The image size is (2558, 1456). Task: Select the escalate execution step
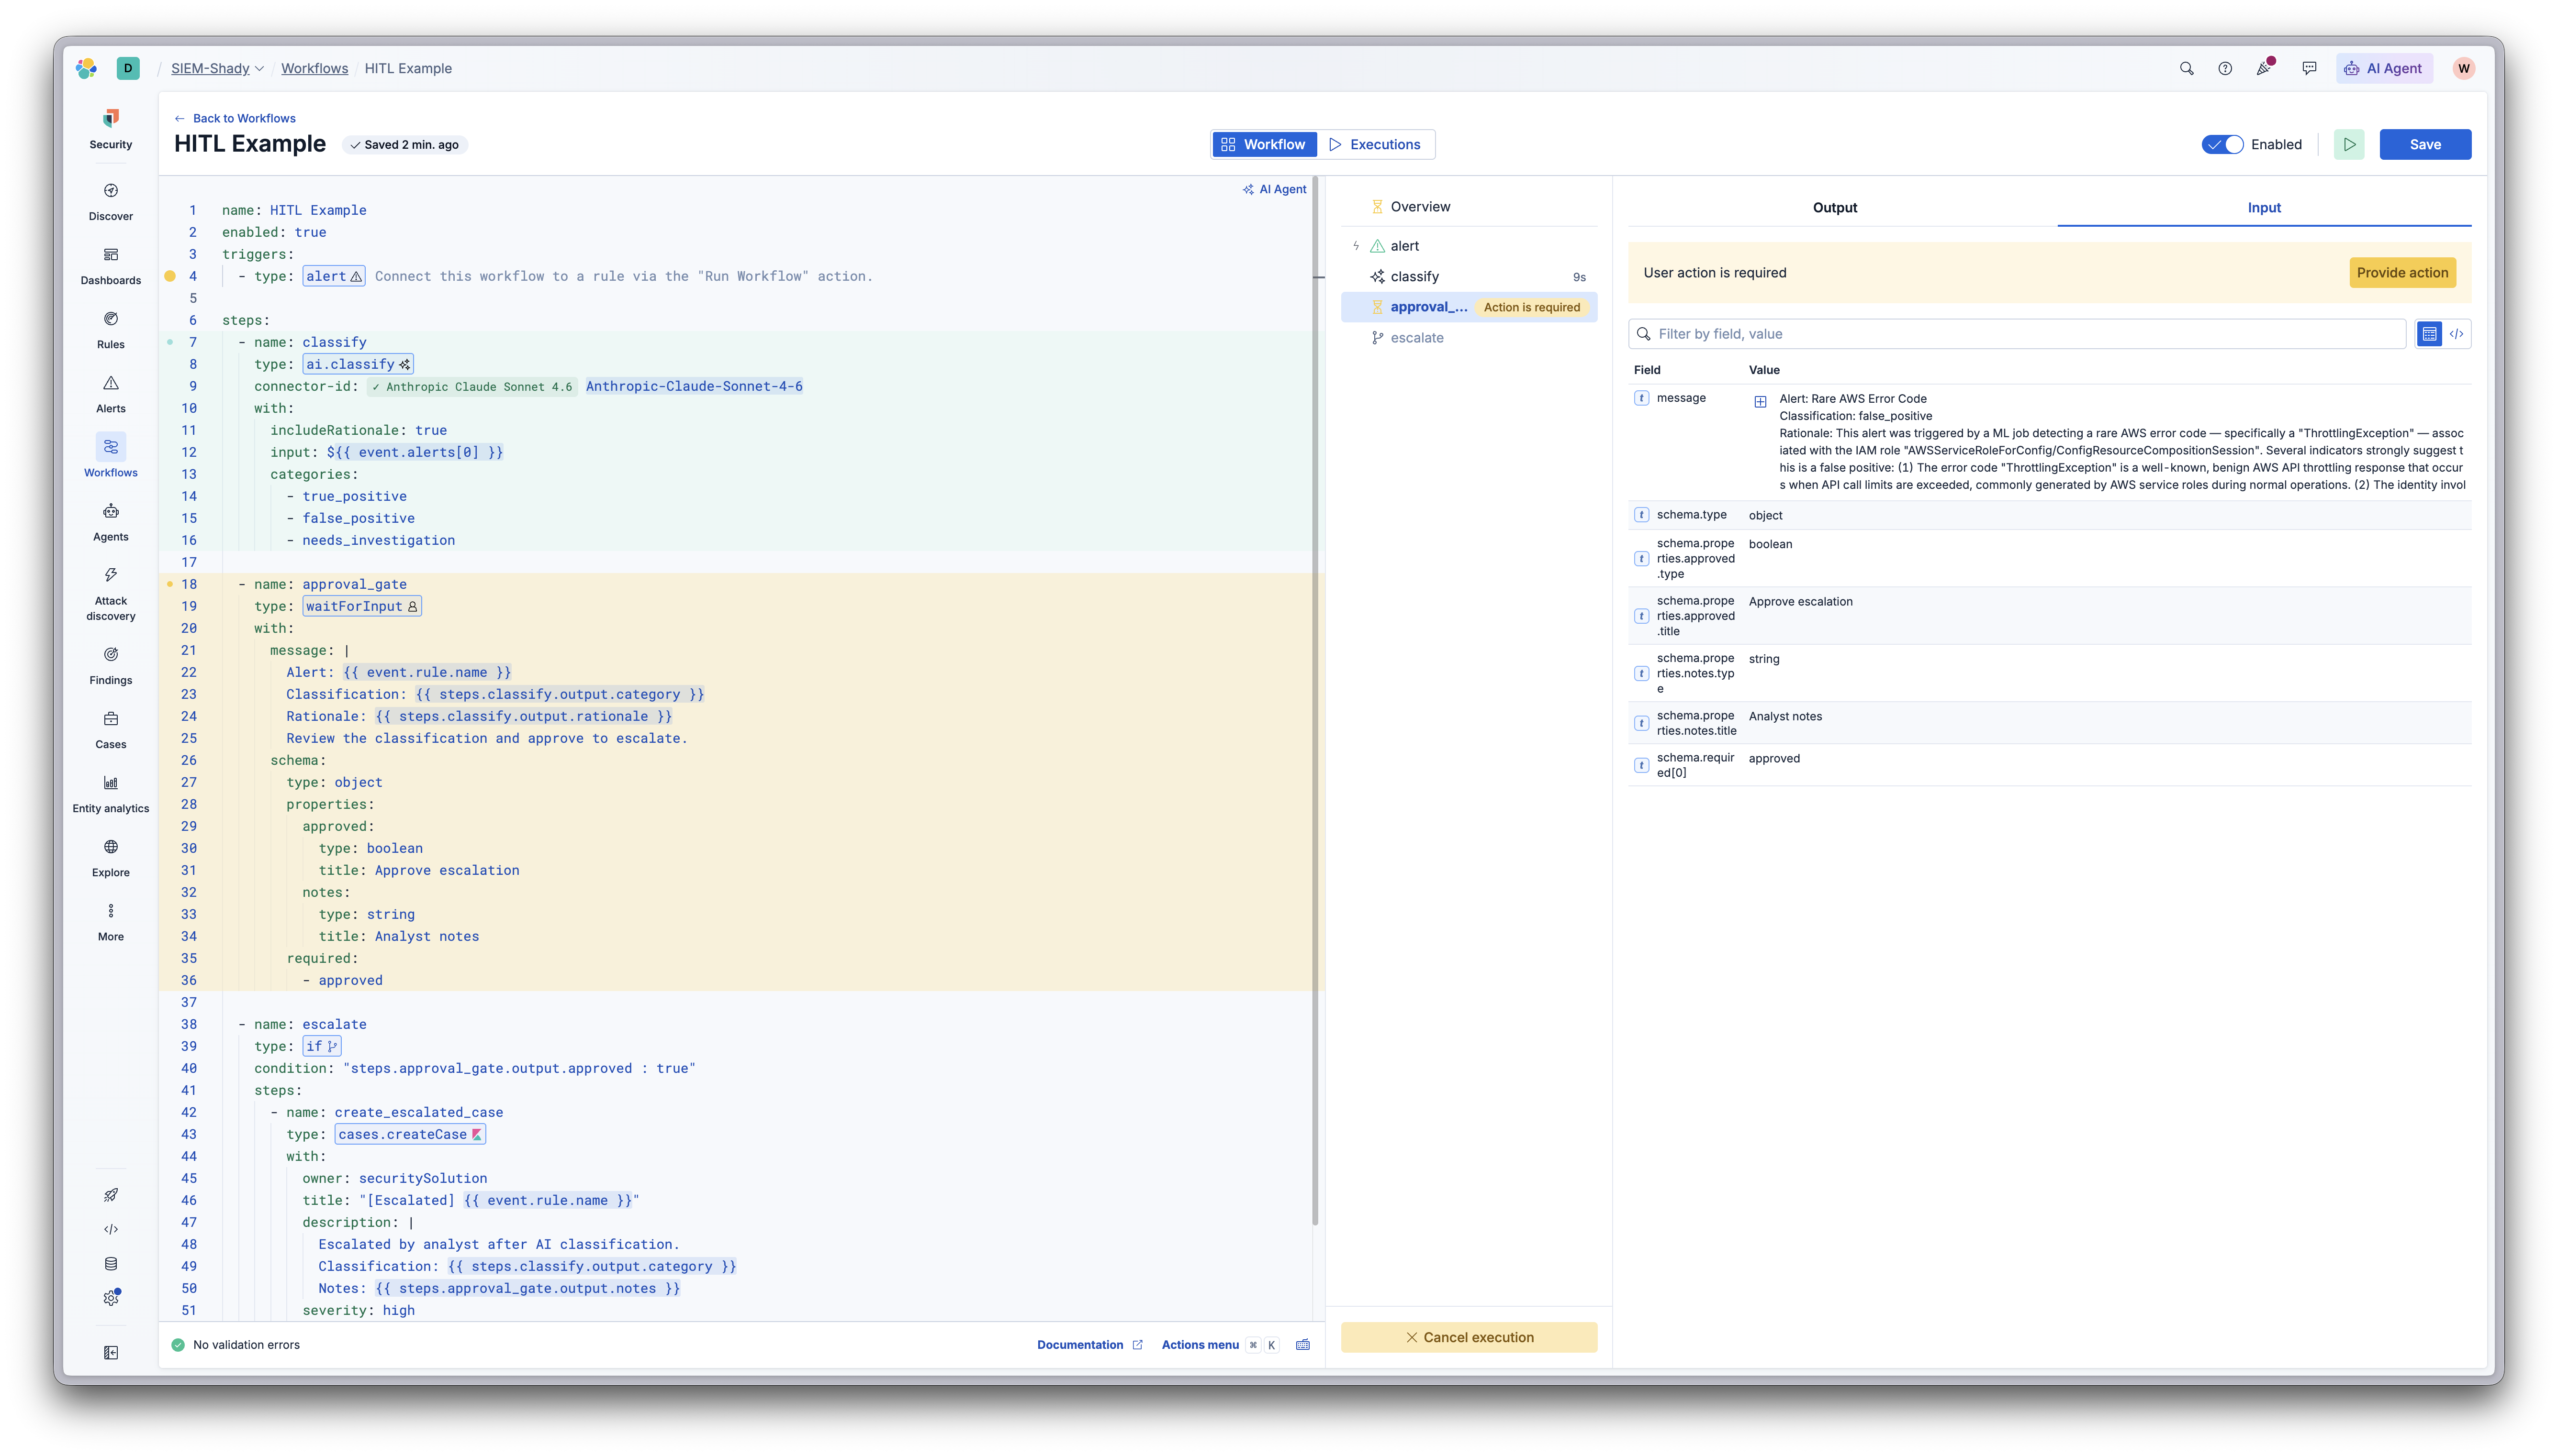(1469, 337)
